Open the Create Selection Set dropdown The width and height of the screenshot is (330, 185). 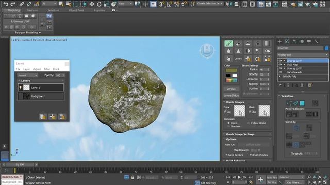210,4
